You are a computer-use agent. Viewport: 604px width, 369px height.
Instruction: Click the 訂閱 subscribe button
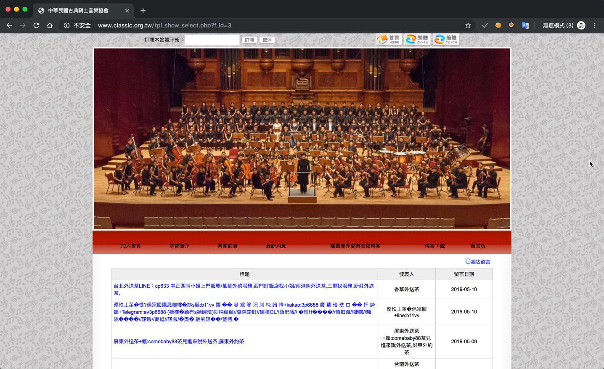pyautogui.click(x=249, y=40)
